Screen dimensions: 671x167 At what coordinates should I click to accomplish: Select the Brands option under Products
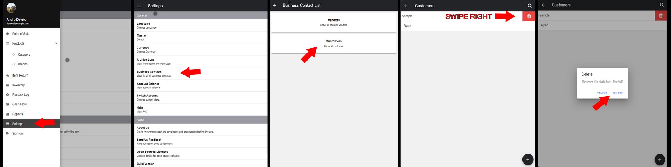pos(22,64)
